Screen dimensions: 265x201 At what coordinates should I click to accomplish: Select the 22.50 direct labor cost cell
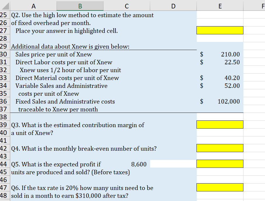click(x=220, y=62)
